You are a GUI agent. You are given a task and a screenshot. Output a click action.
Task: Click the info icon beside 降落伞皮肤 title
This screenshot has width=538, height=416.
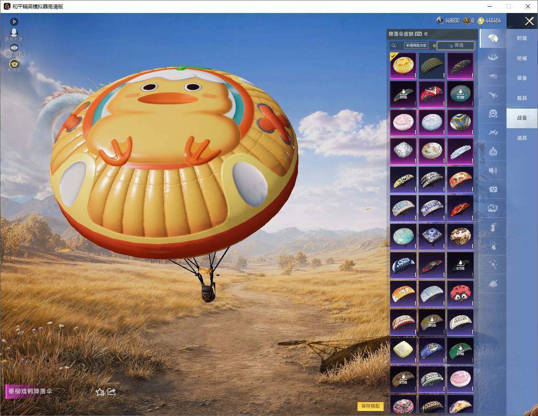click(x=426, y=34)
